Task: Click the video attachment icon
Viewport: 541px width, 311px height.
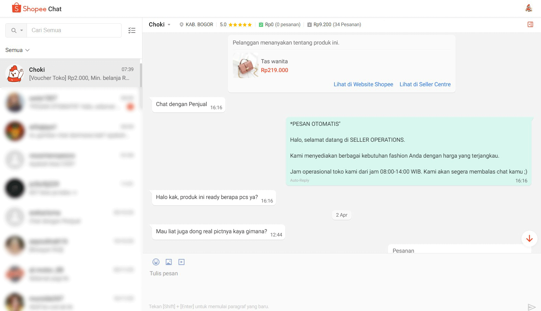Action: pyautogui.click(x=181, y=262)
